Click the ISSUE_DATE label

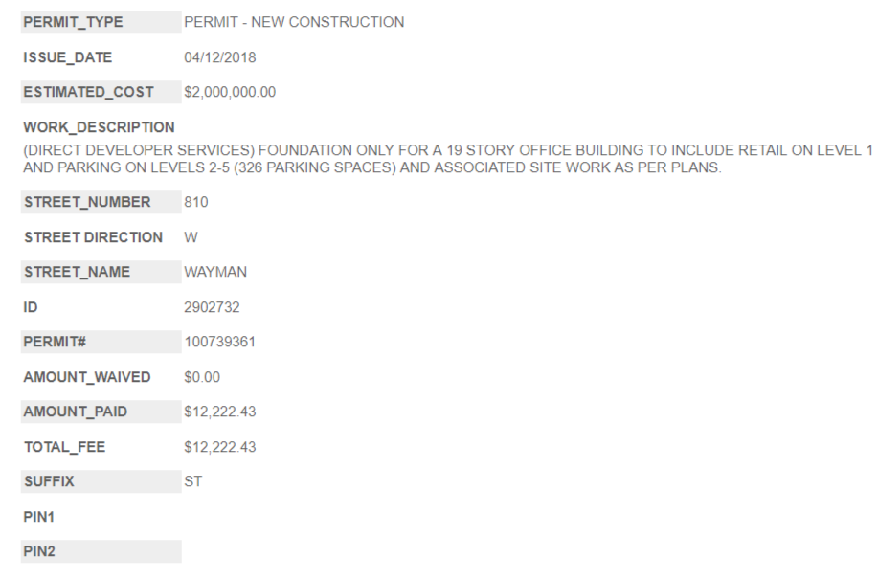coord(67,57)
